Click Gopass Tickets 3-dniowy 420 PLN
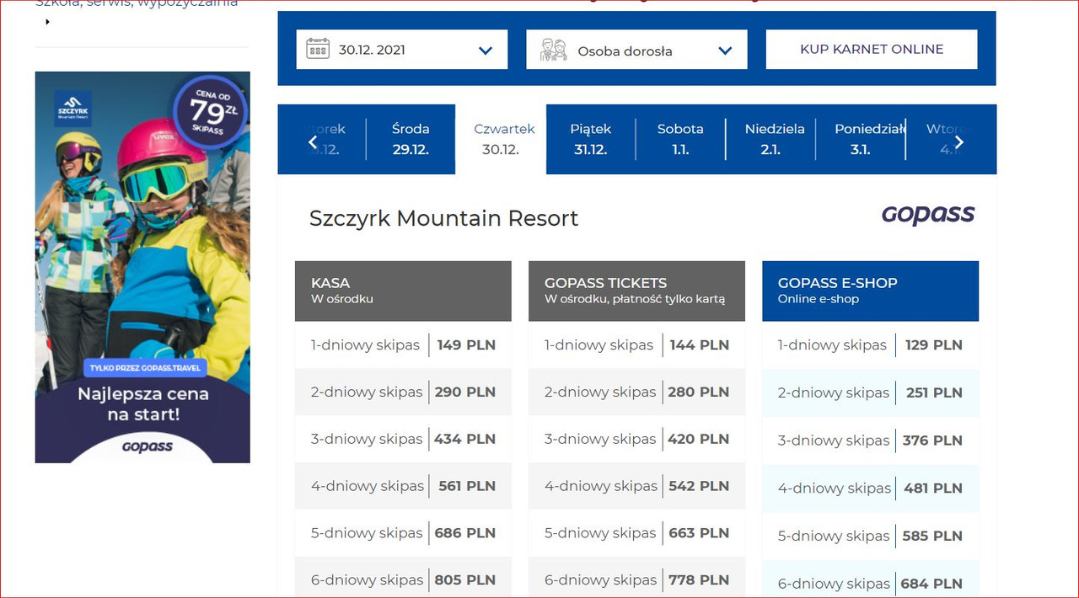Screen dimensions: 1079x598 pos(636,439)
